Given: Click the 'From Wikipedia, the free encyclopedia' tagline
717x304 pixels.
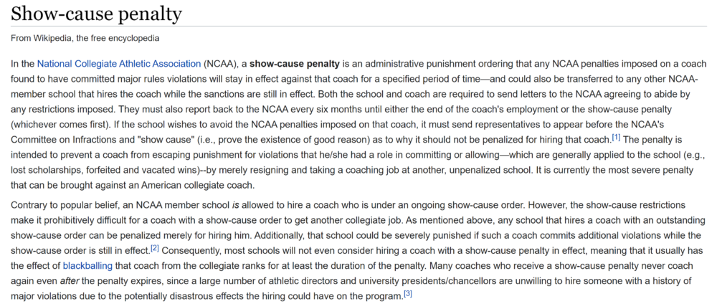Looking at the screenshot, I should point(85,38).
